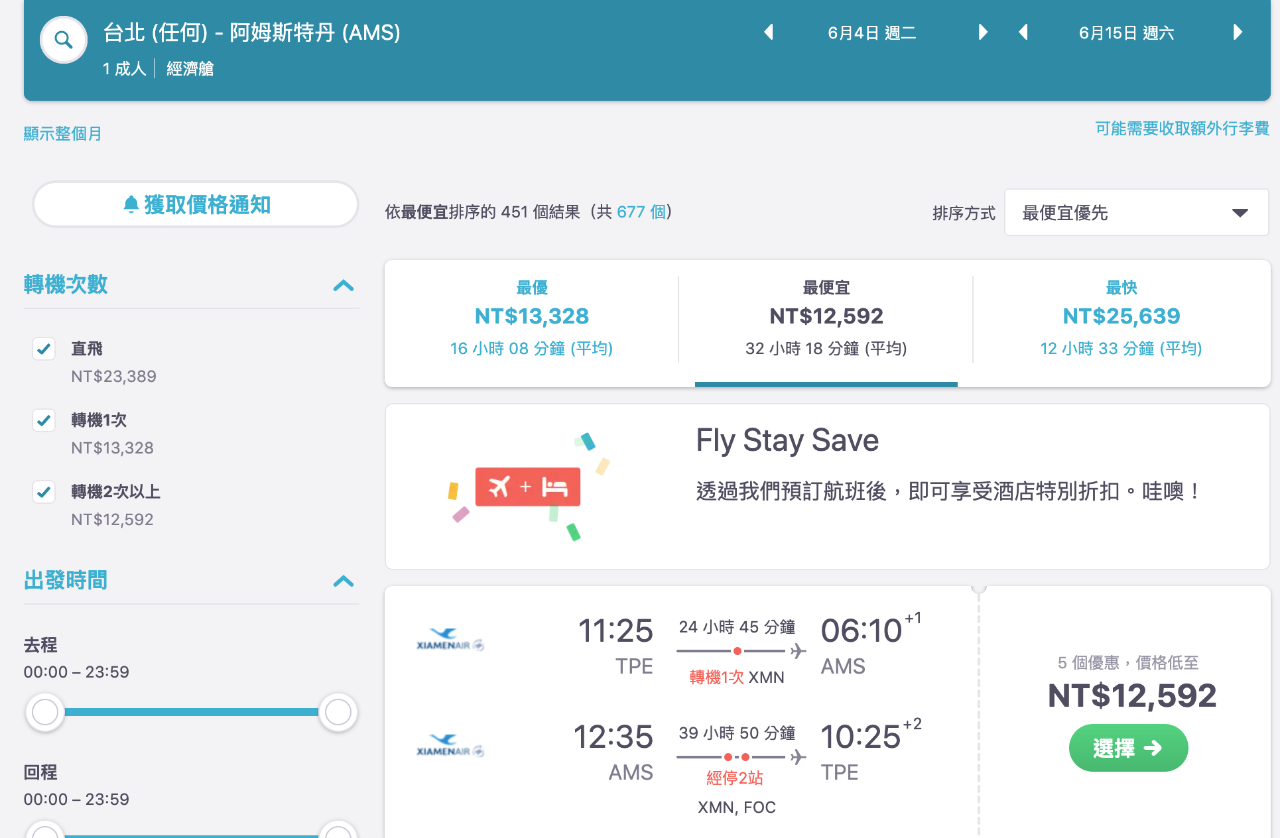Image resolution: width=1280 pixels, height=838 pixels.
Task: Click the Xiamen Air logo on outbound flight
Action: pyautogui.click(x=450, y=639)
